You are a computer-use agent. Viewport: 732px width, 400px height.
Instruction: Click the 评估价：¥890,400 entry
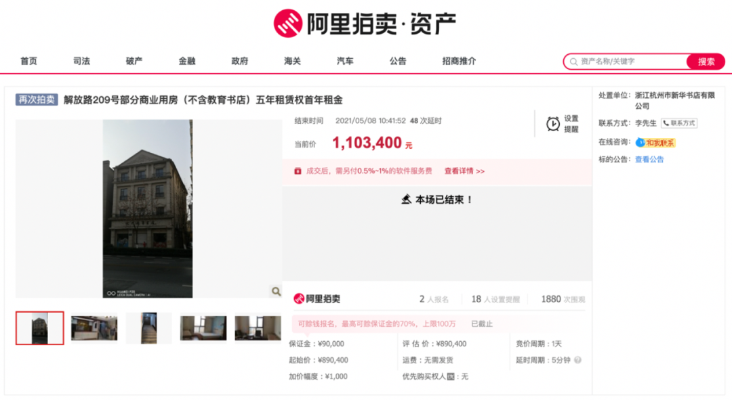(434, 344)
